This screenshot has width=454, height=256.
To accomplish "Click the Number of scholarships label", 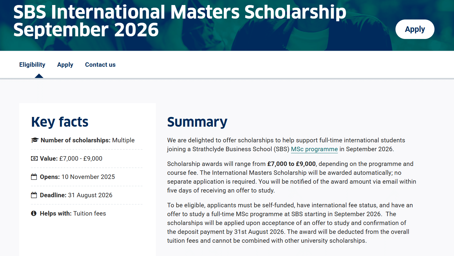I will click(x=76, y=140).
